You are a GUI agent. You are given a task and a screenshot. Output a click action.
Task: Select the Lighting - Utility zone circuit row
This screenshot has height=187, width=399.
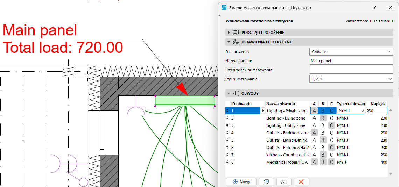(x=306, y=125)
